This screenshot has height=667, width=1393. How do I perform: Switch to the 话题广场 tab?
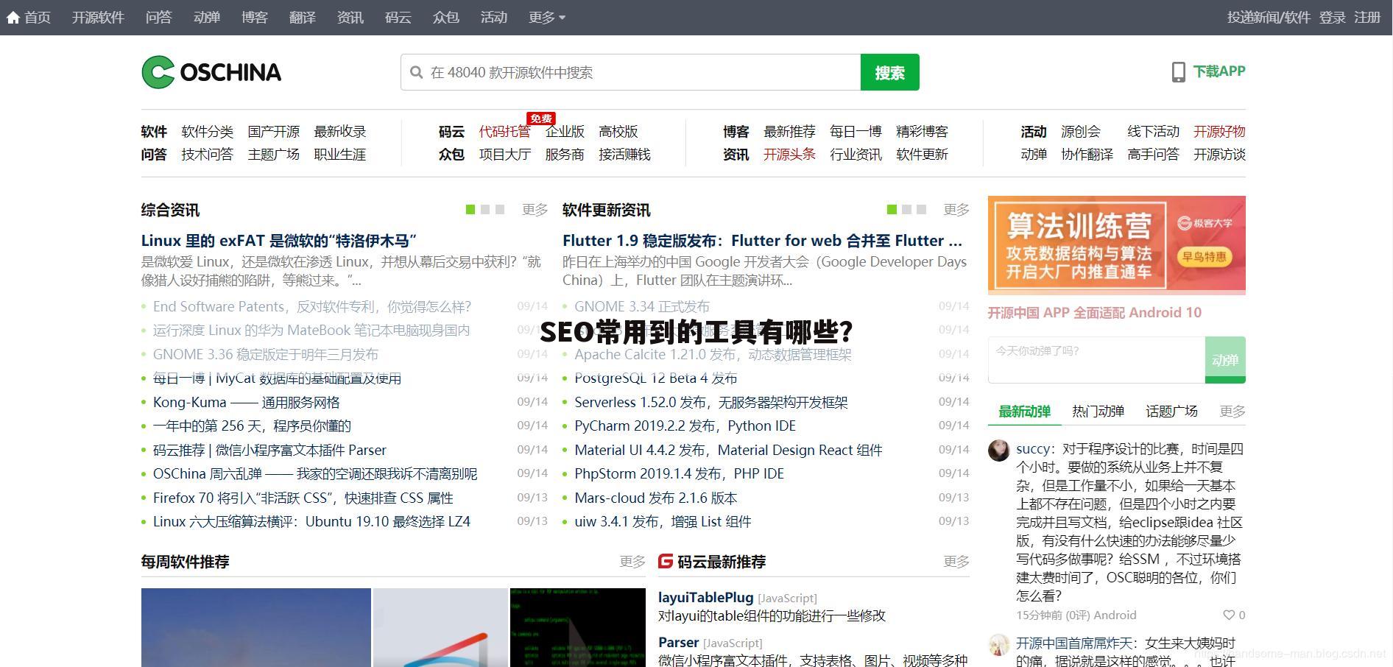[1171, 412]
